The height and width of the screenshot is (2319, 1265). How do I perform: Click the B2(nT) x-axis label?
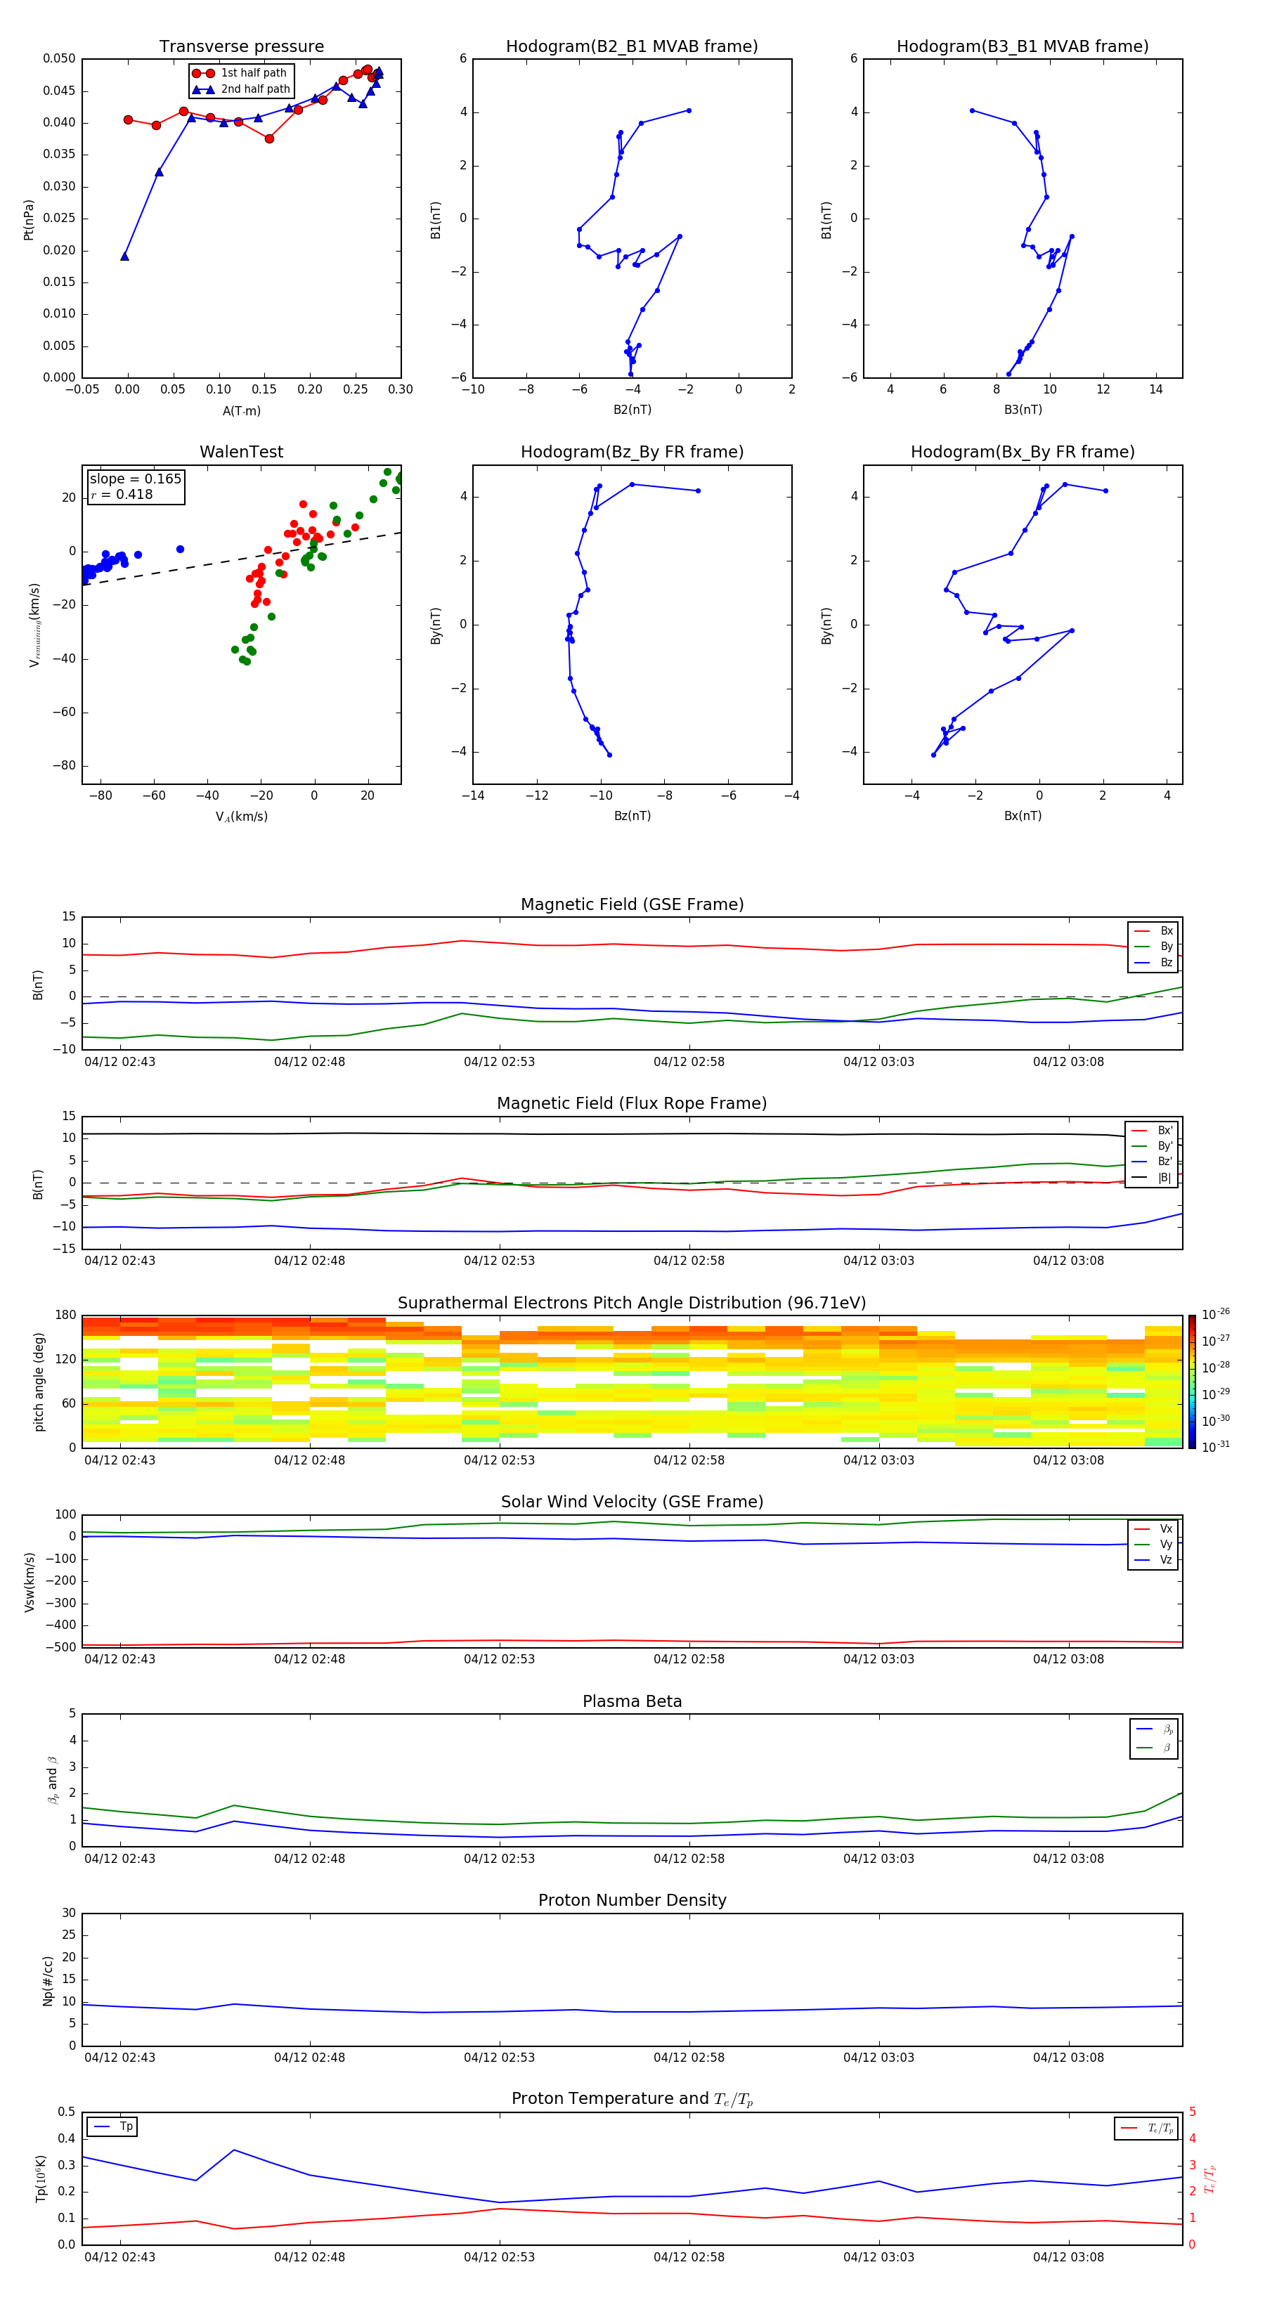(x=632, y=410)
